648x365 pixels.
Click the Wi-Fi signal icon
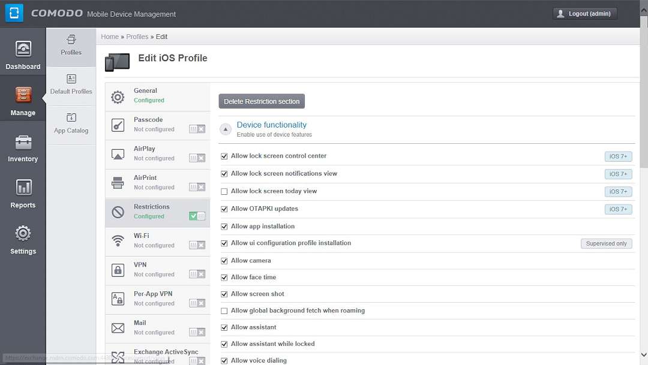[118, 241]
